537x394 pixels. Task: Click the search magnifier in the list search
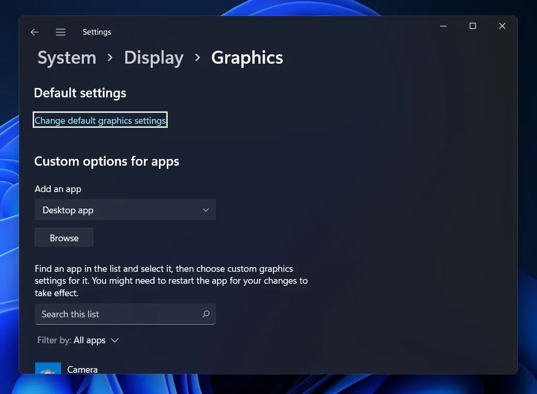click(206, 314)
